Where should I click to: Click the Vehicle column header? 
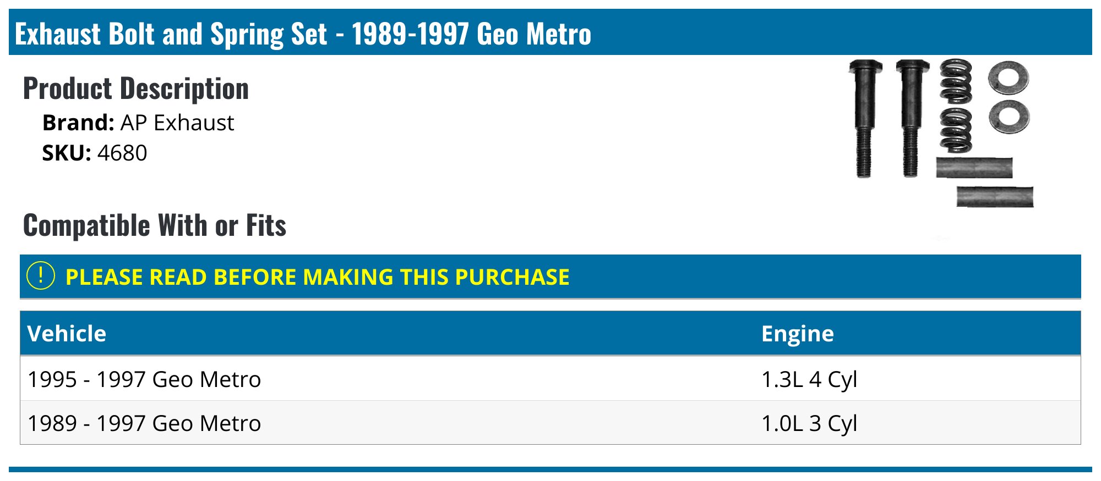[67, 334]
